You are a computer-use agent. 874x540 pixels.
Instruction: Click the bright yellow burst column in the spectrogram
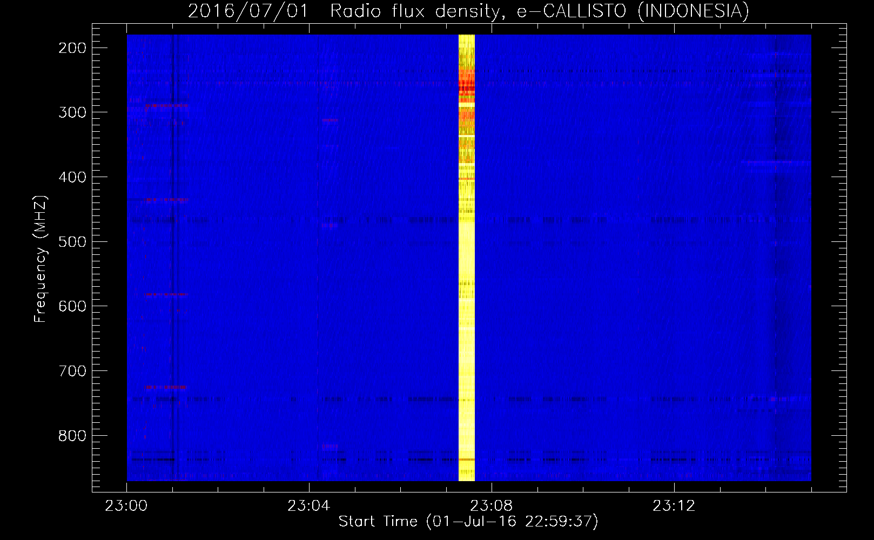(467, 258)
